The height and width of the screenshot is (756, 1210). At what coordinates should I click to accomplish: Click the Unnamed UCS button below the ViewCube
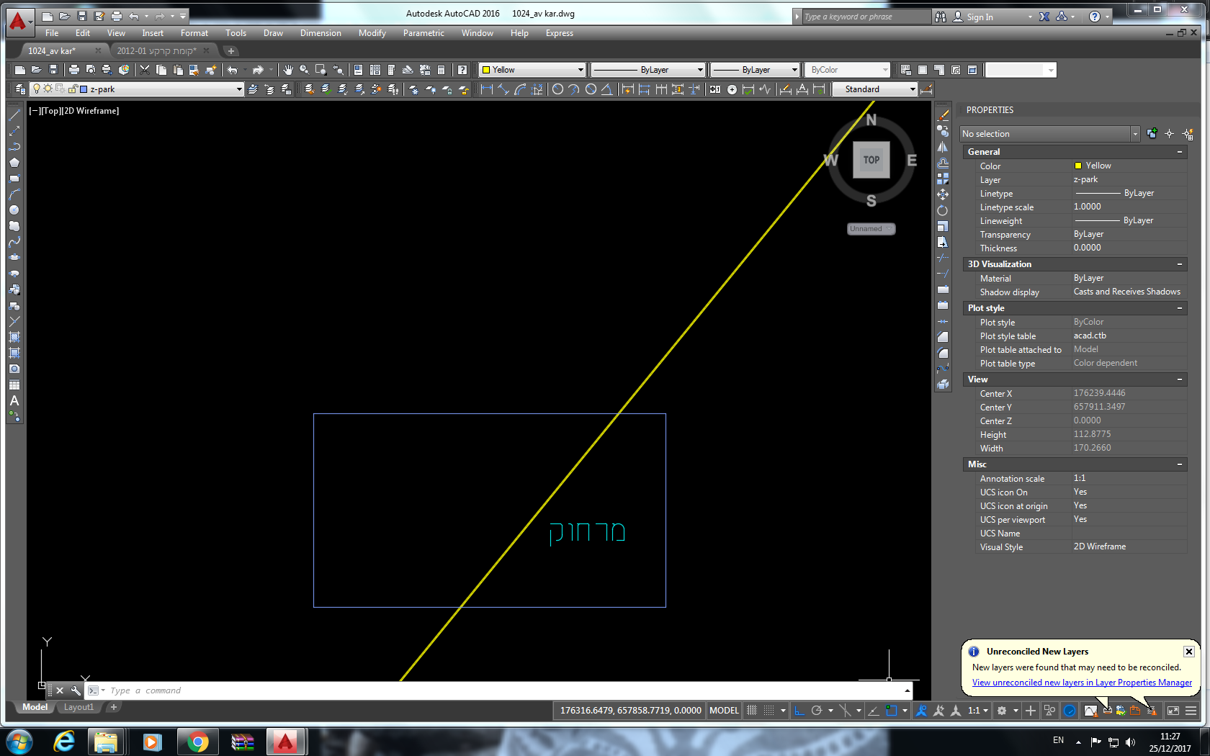[871, 229]
